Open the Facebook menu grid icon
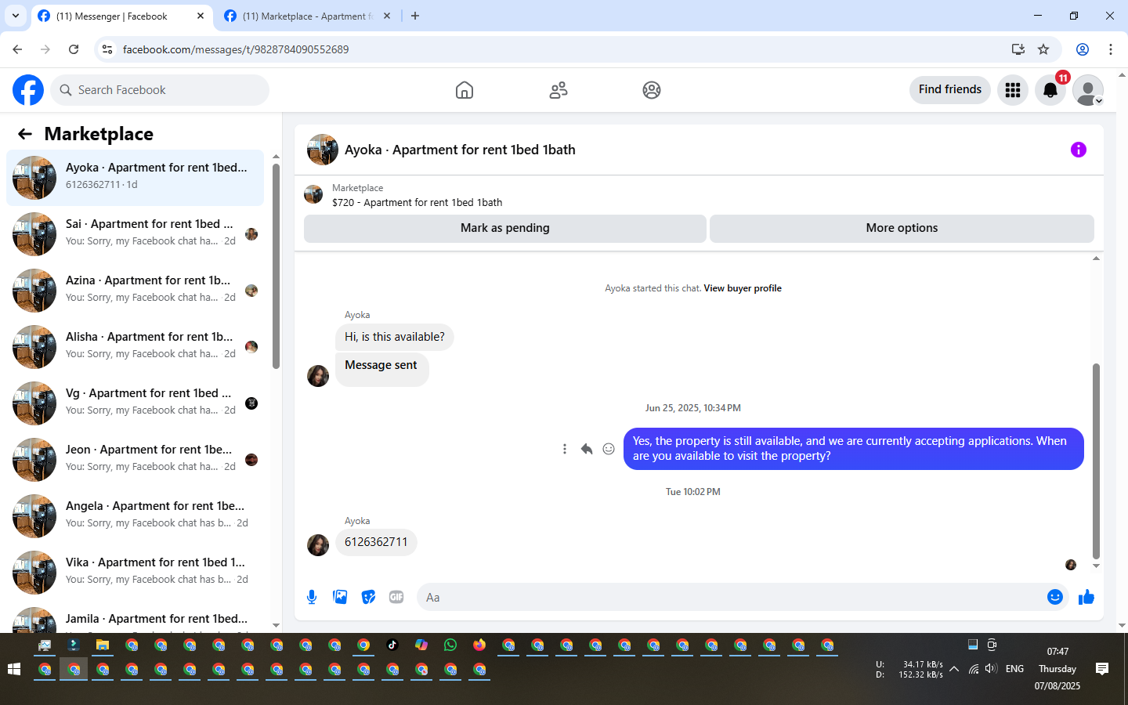 coord(1013,90)
